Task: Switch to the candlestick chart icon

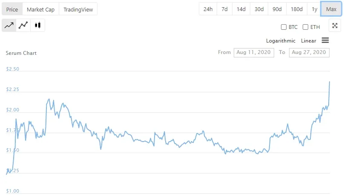Action: pyautogui.click(x=38, y=26)
